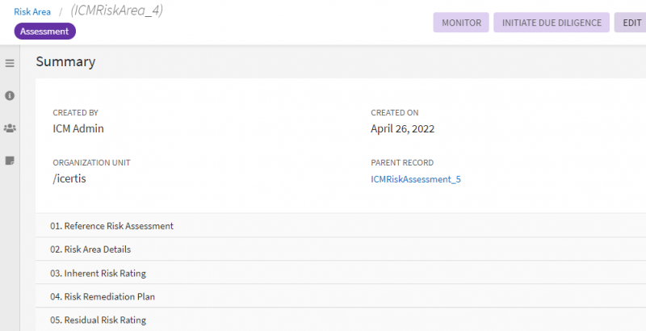Select the ICM Admin creator value

pos(78,128)
